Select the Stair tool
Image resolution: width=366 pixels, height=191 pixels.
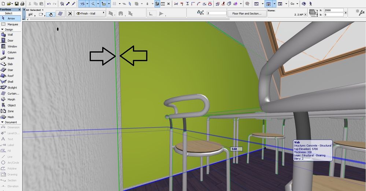click(10, 70)
